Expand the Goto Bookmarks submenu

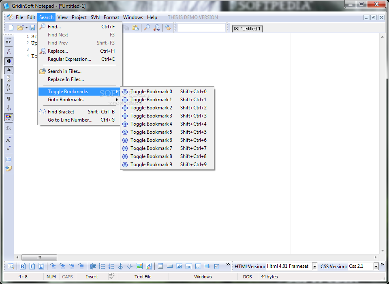pyautogui.click(x=79, y=100)
